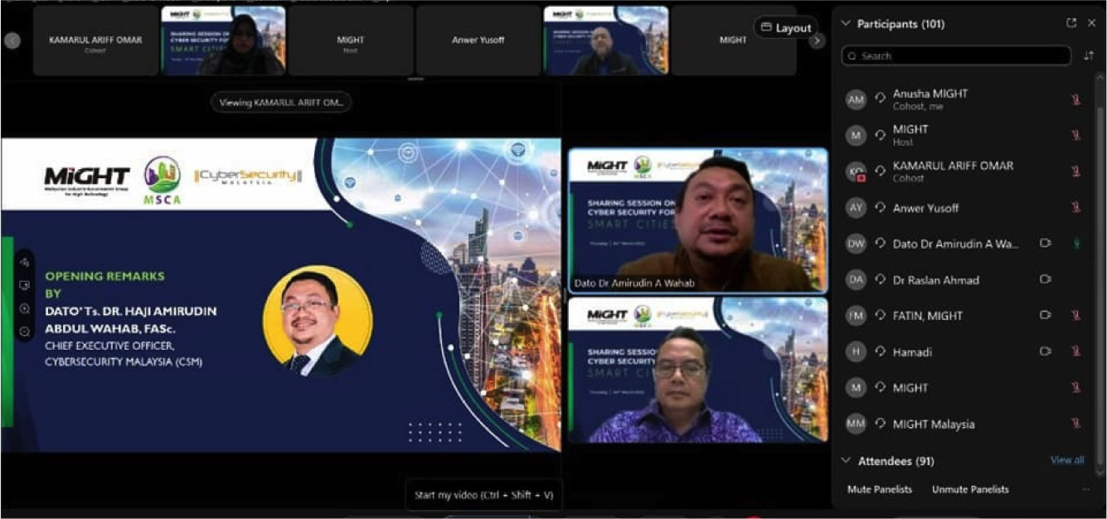Click the annotate icon on shared slide
The width and height of the screenshot is (1107, 519).
point(25,262)
